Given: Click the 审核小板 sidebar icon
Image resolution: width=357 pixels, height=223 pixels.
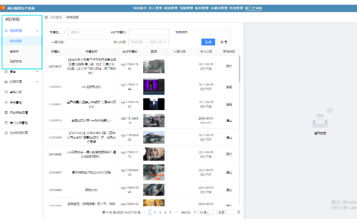Looking at the screenshot, I should (6, 92).
